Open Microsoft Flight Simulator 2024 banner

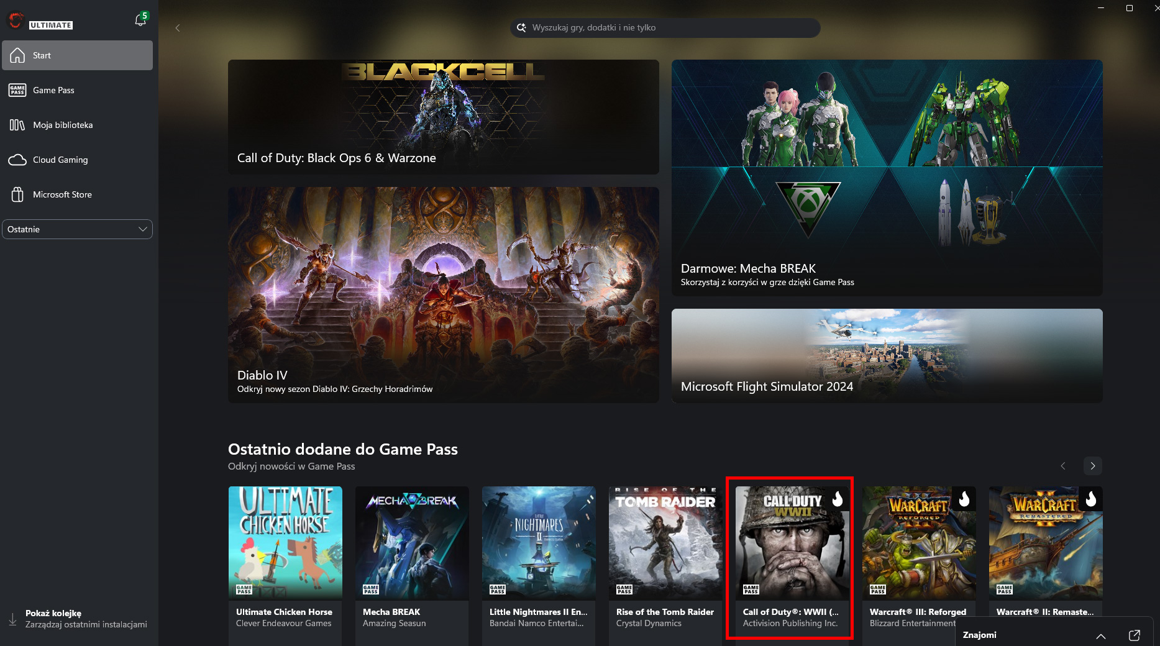click(887, 356)
